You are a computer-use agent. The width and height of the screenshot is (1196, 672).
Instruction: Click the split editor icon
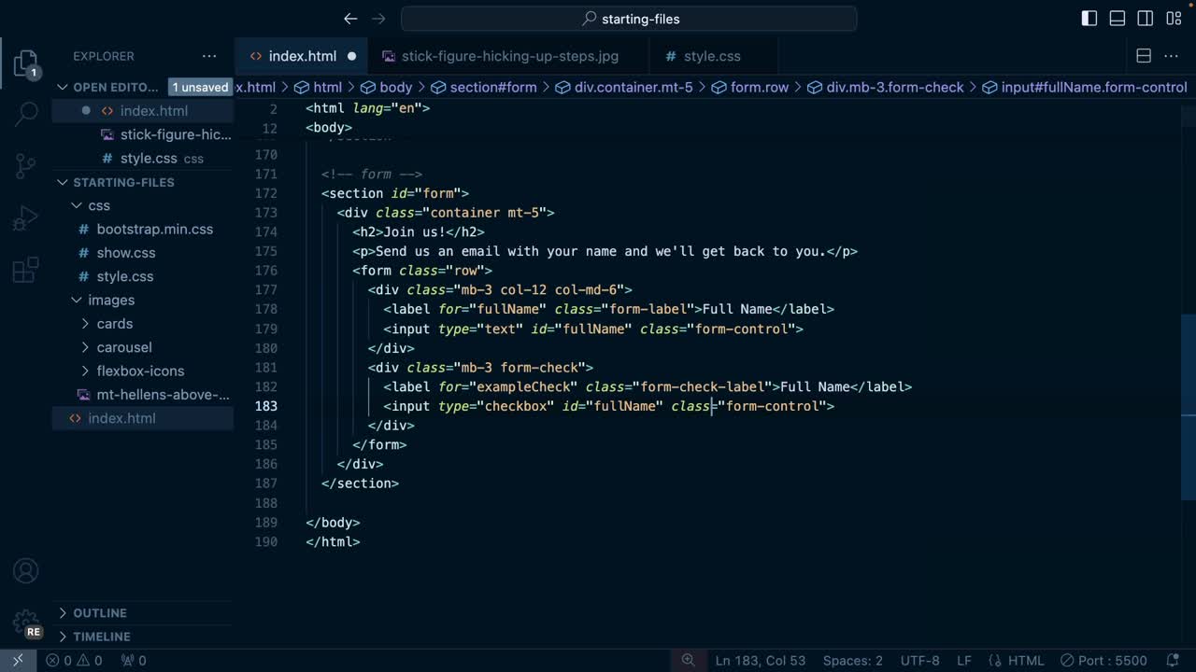1144,56
